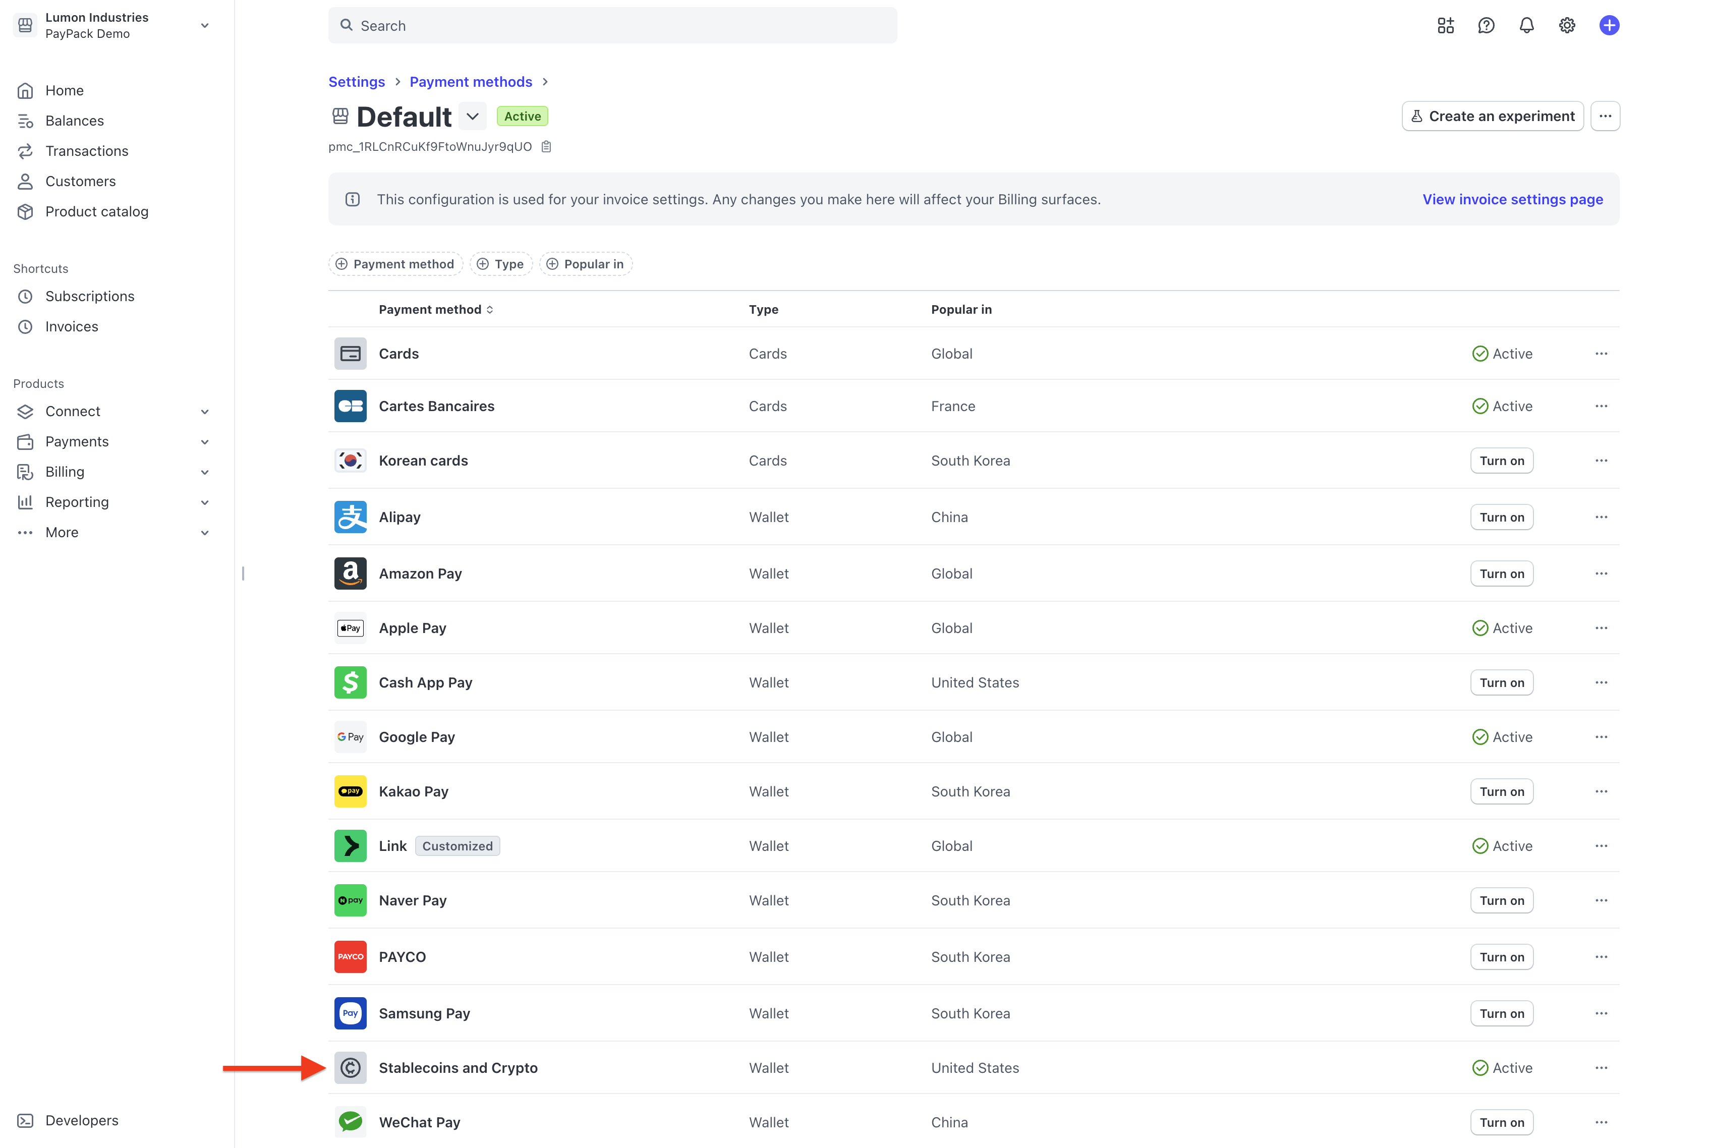Click the sidebar collapse handle

243,573
